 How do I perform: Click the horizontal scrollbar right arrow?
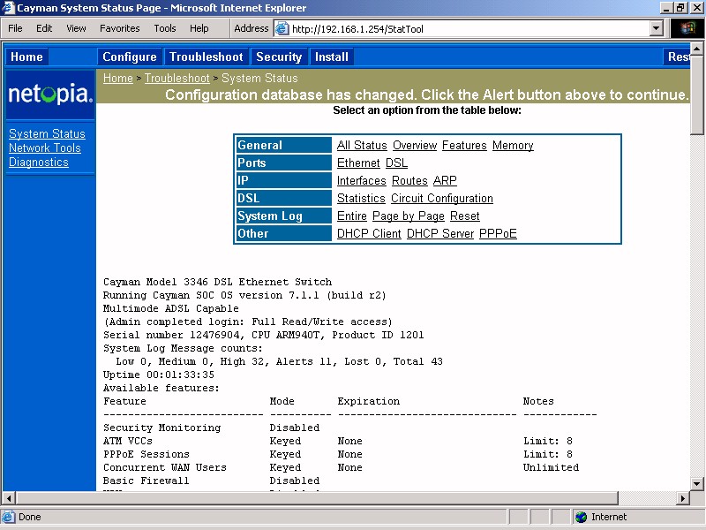[x=683, y=498]
